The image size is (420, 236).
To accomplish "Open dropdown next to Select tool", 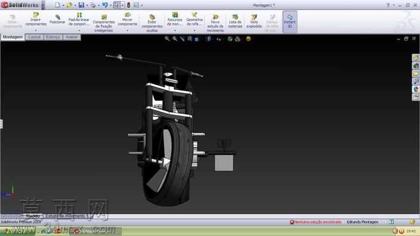I will [122, 5].
